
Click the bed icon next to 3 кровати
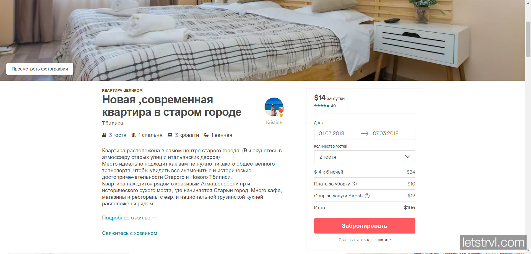pyautogui.click(x=170, y=135)
